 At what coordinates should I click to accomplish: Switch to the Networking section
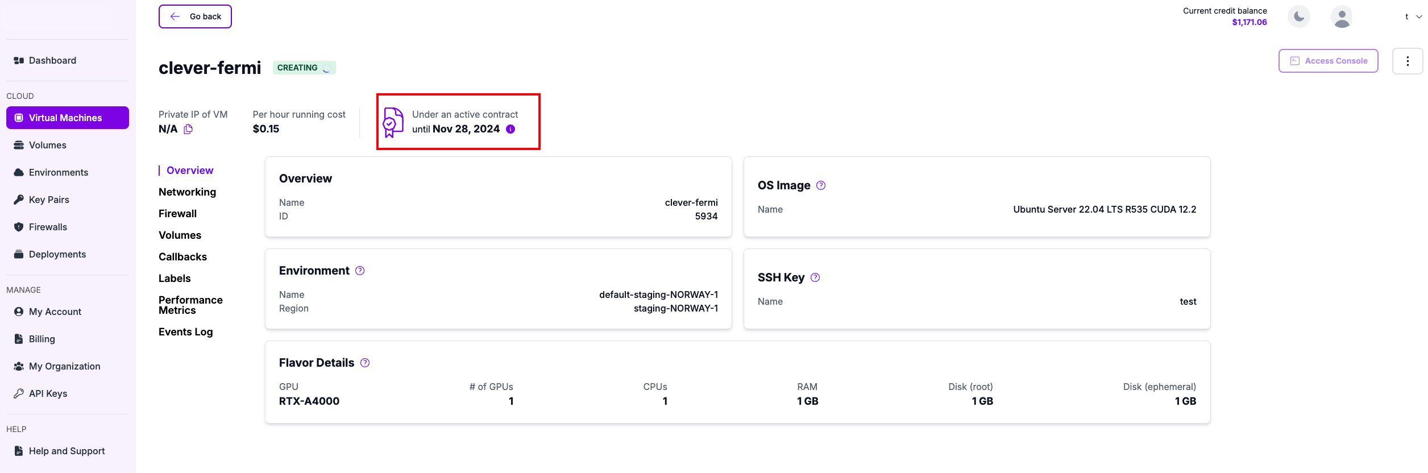188,192
